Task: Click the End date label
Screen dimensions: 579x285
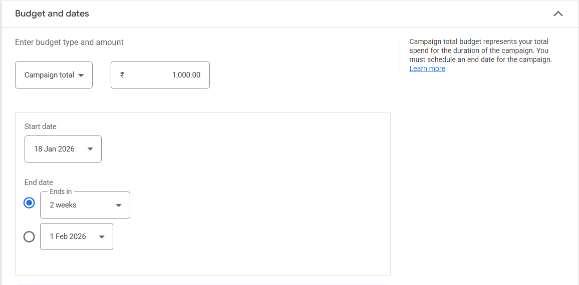Action: pyautogui.click(x=39, y=182)
